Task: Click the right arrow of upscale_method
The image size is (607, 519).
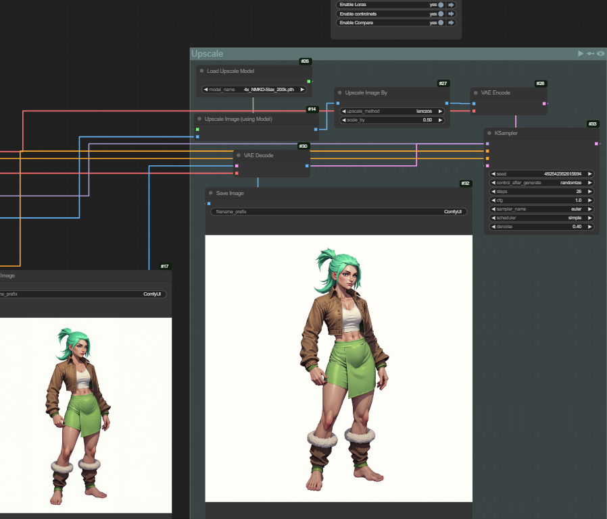Action: pyautogui.click(x=440, y=111)
